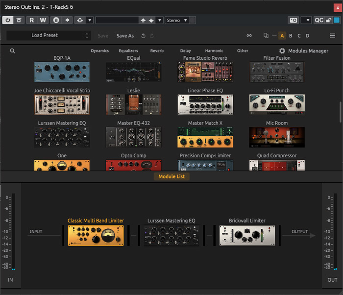Toggle the plugin power/activate button

8,20
